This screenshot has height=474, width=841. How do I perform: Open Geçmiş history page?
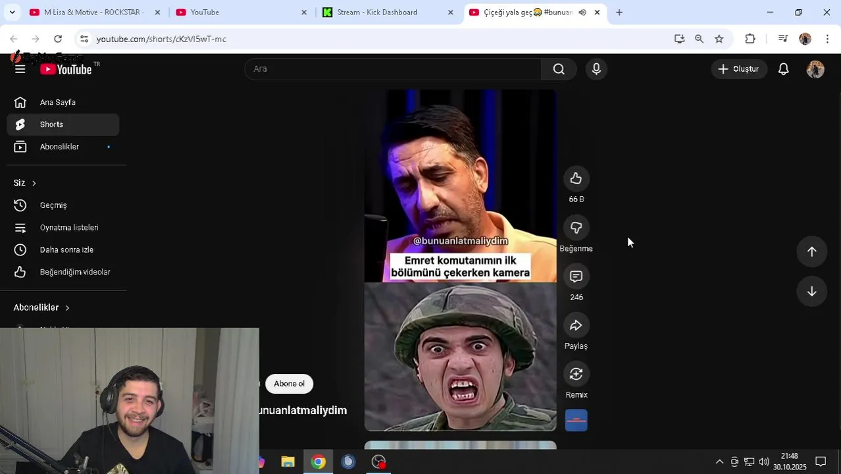63,205
